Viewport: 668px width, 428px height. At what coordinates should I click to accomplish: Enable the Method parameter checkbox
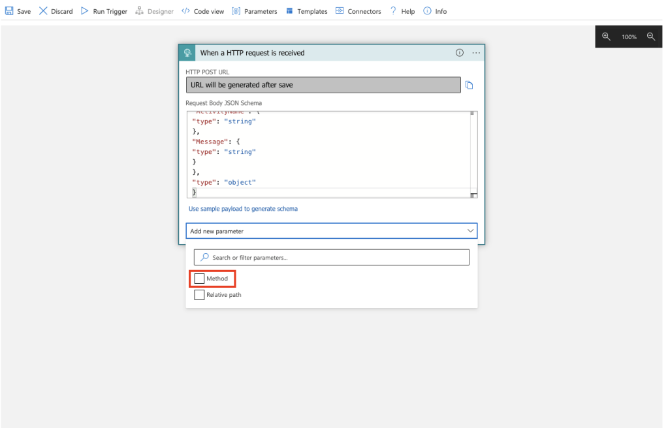tap(200, 279)
